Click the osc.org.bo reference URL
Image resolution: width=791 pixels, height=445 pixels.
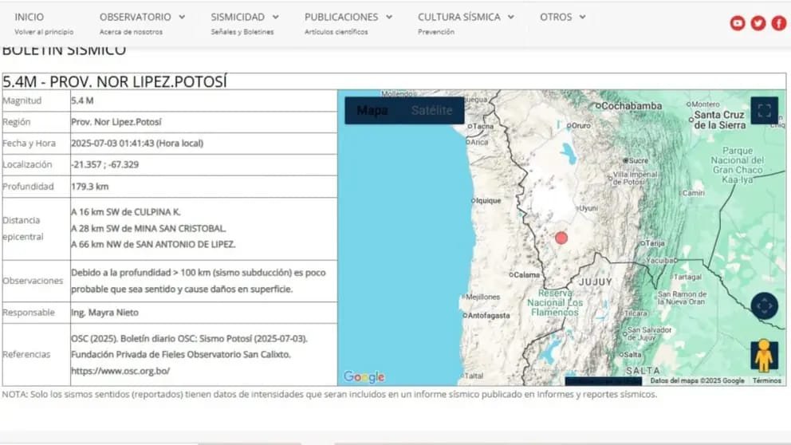[x=120, y=371]
